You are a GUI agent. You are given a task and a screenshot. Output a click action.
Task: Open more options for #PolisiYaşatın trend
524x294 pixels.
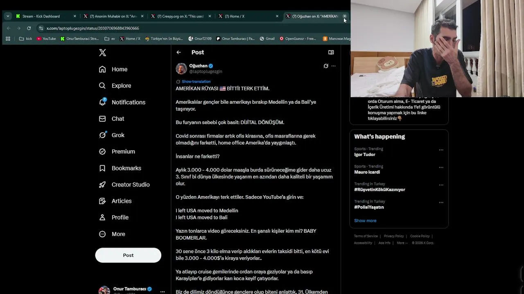[441, 203]
